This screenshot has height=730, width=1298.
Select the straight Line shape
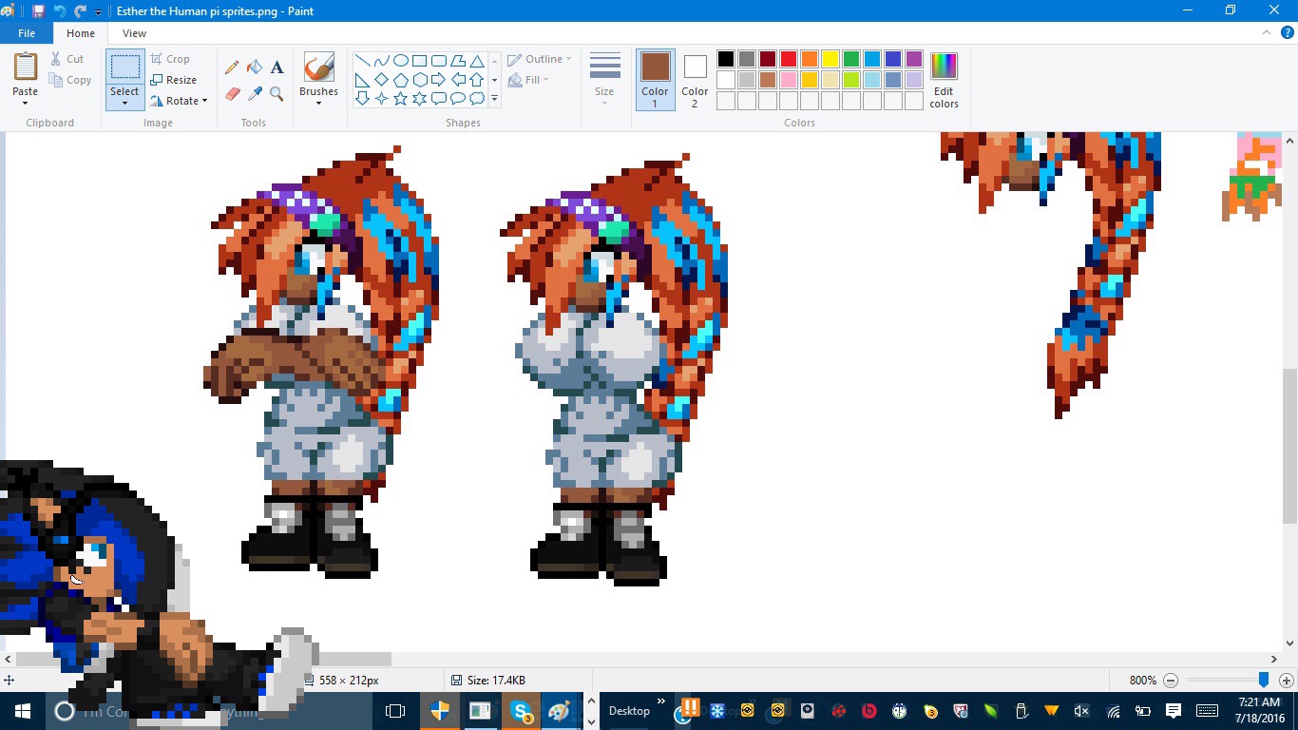click(x=362, y=61)
